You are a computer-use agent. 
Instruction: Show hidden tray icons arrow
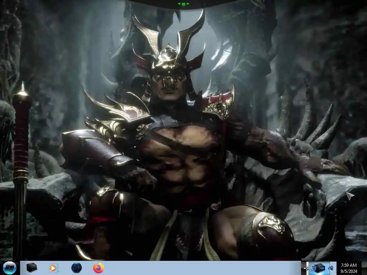click(x=305, y=268)
